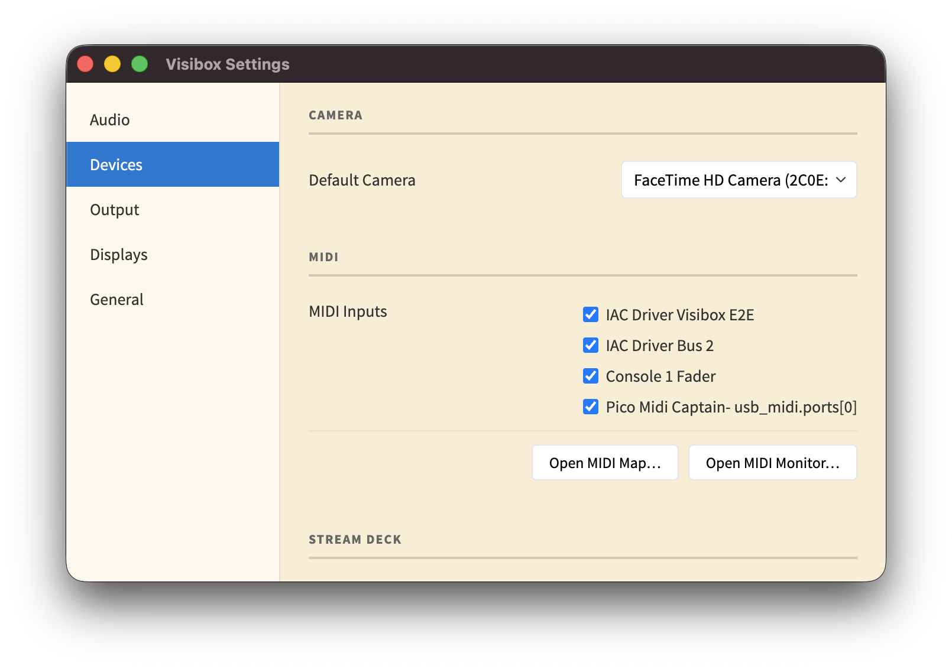952x669 pixels.
Task: Disable the IAC Driver Visibox E2E MIDI input
Action: coord(590,314)
